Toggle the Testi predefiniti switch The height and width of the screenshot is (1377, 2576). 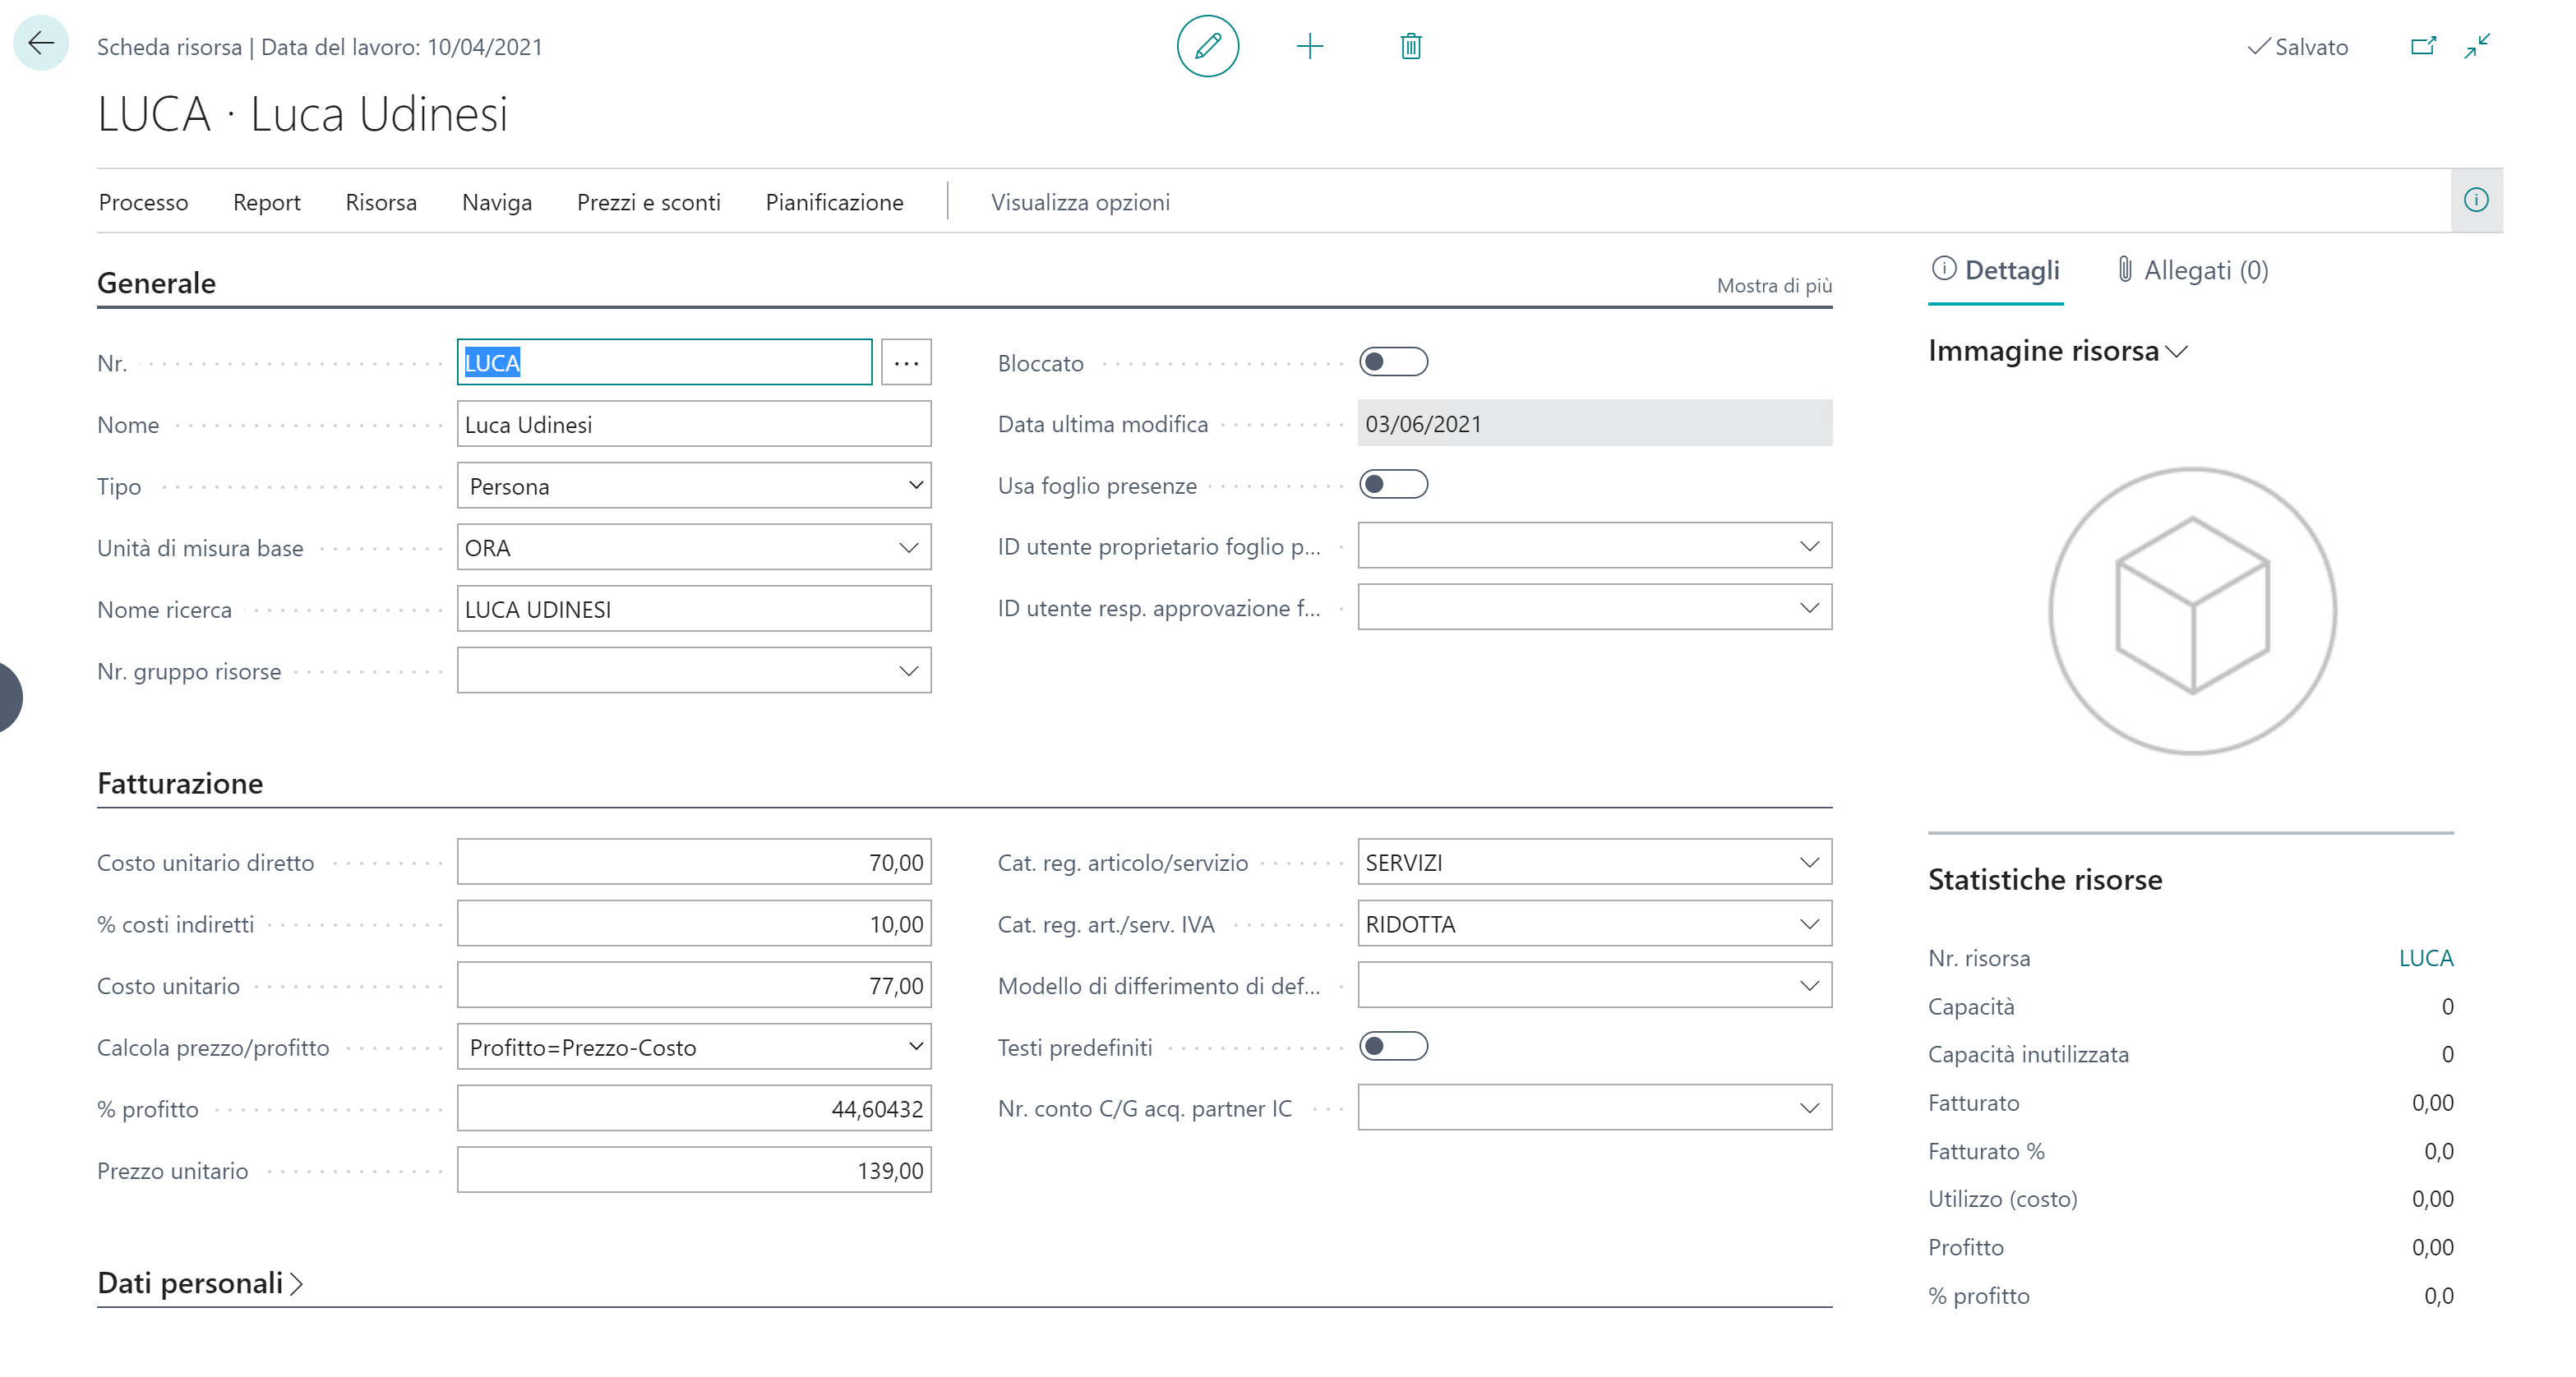[1393, 1046]
